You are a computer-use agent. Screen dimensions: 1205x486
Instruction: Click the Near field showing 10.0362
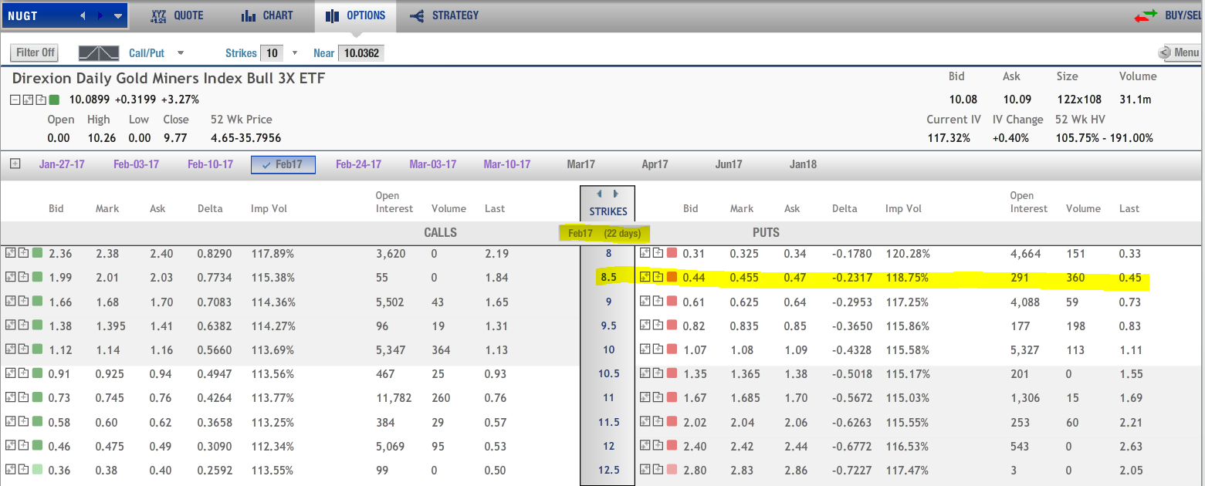tap(360, 53)
